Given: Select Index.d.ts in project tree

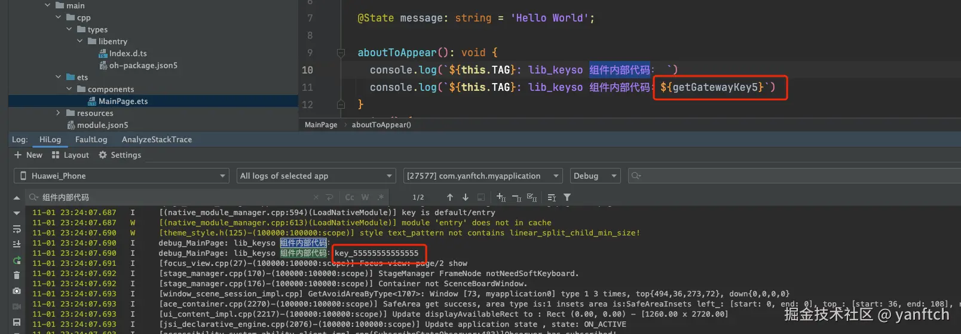Looking at the screenshot, I should 128,53.
